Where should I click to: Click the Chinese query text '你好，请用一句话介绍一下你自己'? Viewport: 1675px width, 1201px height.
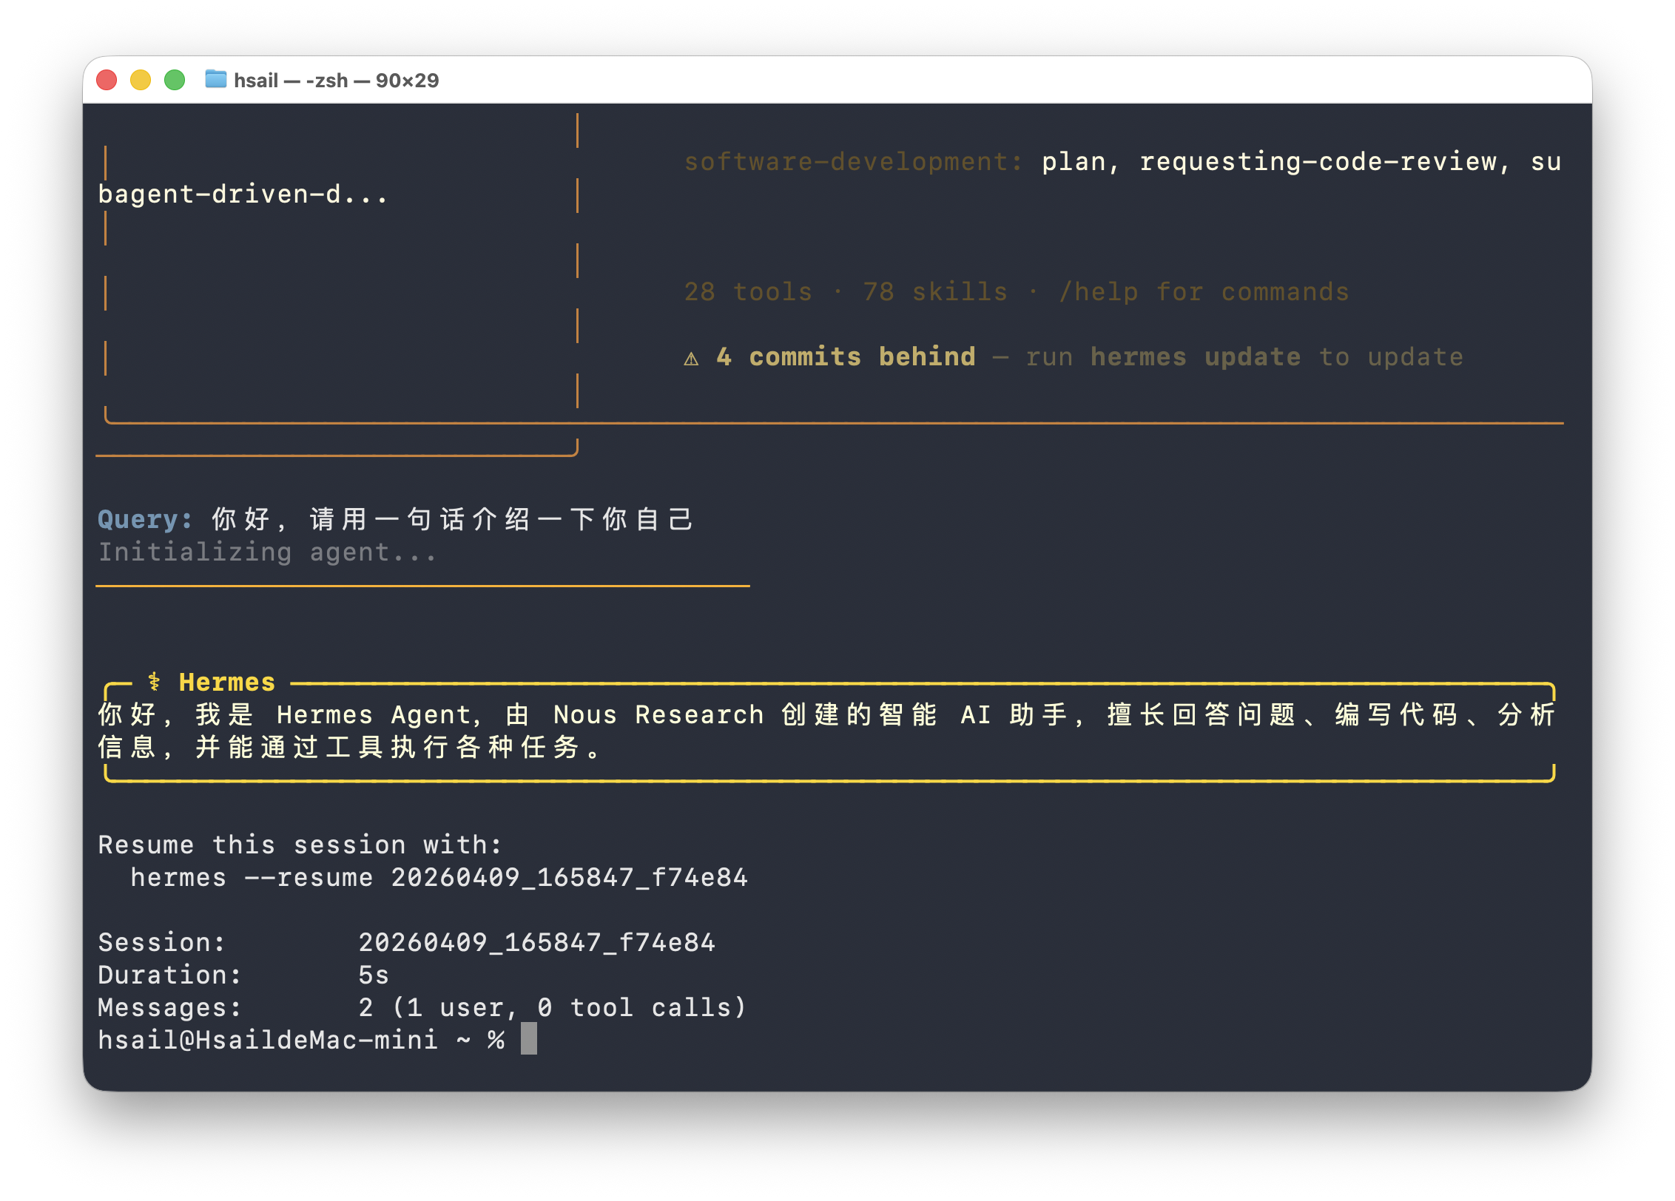pyautogui.click(x=453, y=520)
